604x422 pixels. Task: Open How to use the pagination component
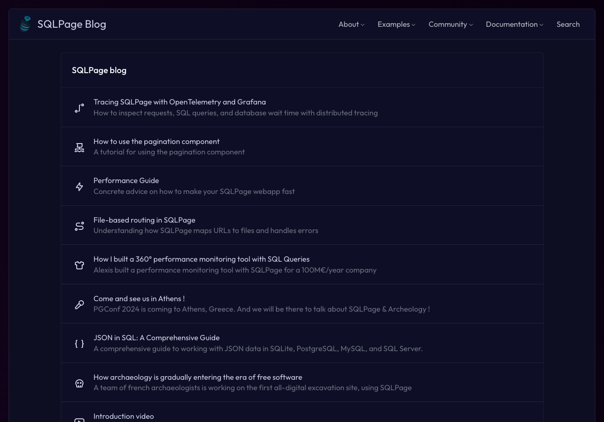click(157, 142)
